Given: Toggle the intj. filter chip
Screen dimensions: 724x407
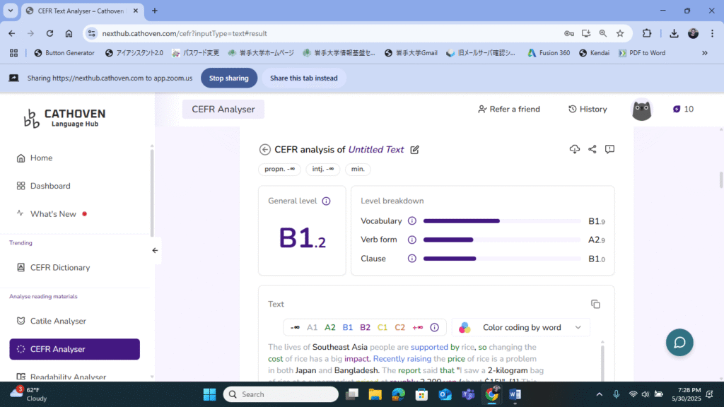Looking at the screenshot, I should [323, 170].
